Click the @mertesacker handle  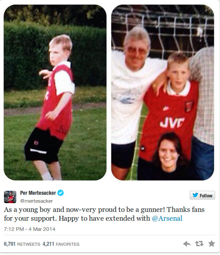click(37, 201)
